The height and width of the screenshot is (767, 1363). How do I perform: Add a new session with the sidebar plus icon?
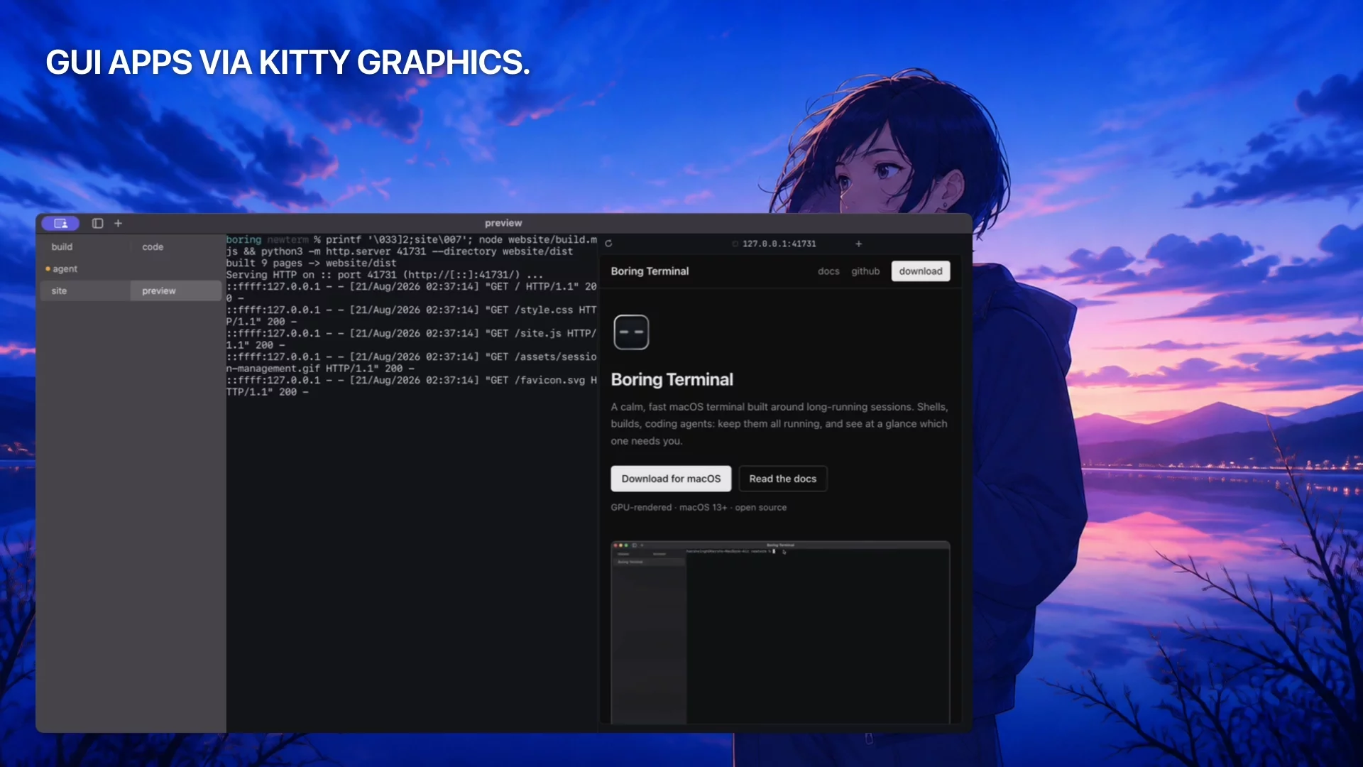coord(119,223)
